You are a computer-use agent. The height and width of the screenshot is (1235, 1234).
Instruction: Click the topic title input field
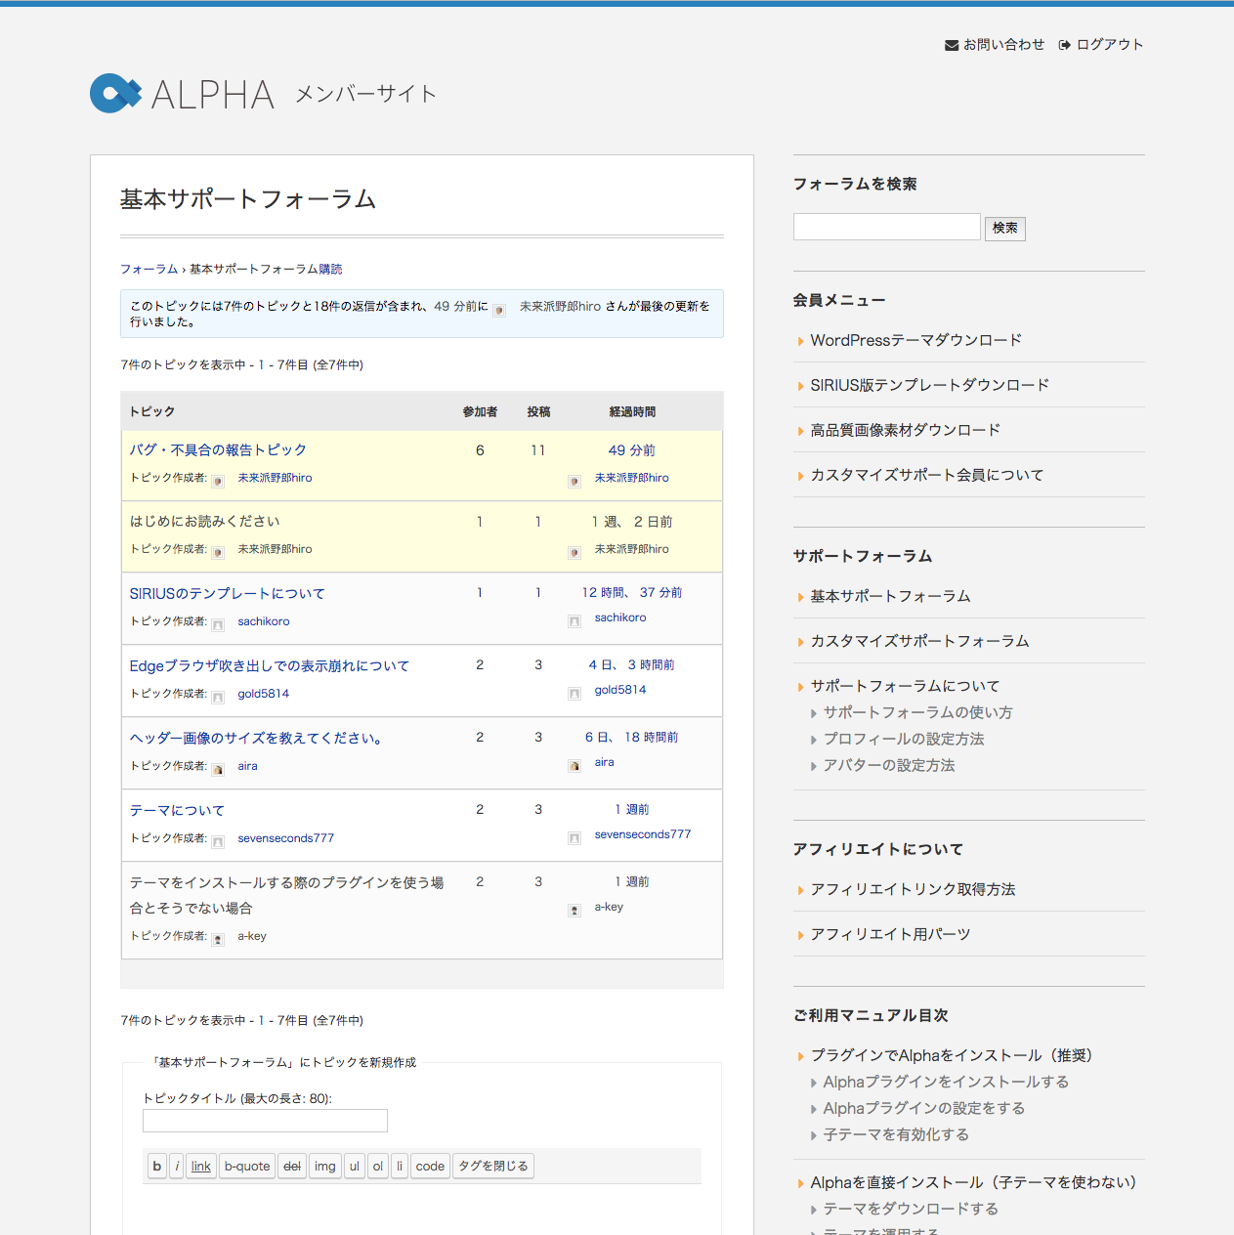[265, 1121]
